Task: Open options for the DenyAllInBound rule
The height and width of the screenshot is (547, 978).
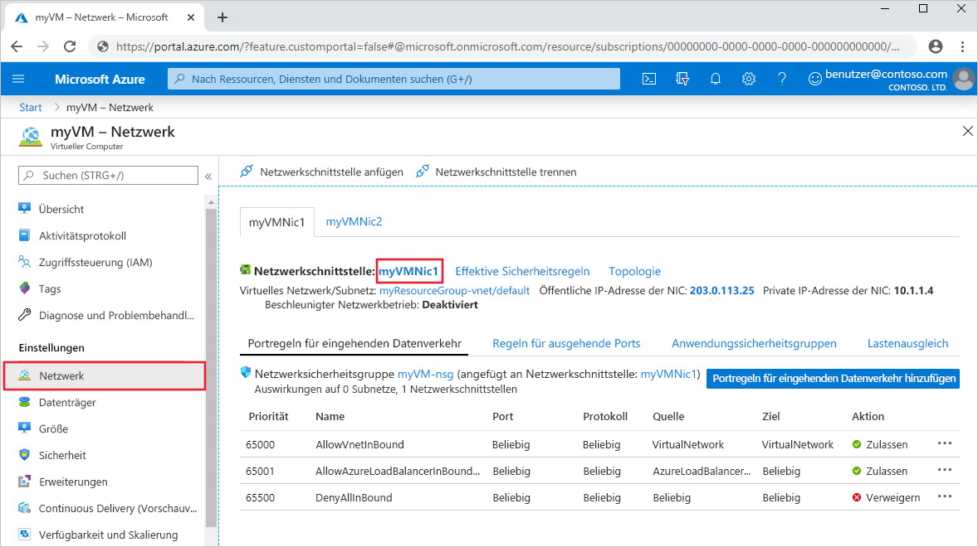Action: 944,496
